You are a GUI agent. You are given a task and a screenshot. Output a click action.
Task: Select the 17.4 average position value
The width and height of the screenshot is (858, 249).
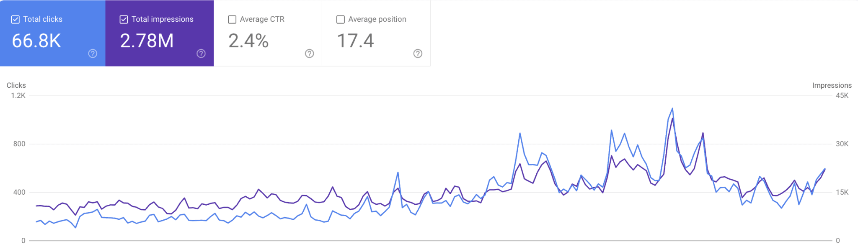point(355,41)
